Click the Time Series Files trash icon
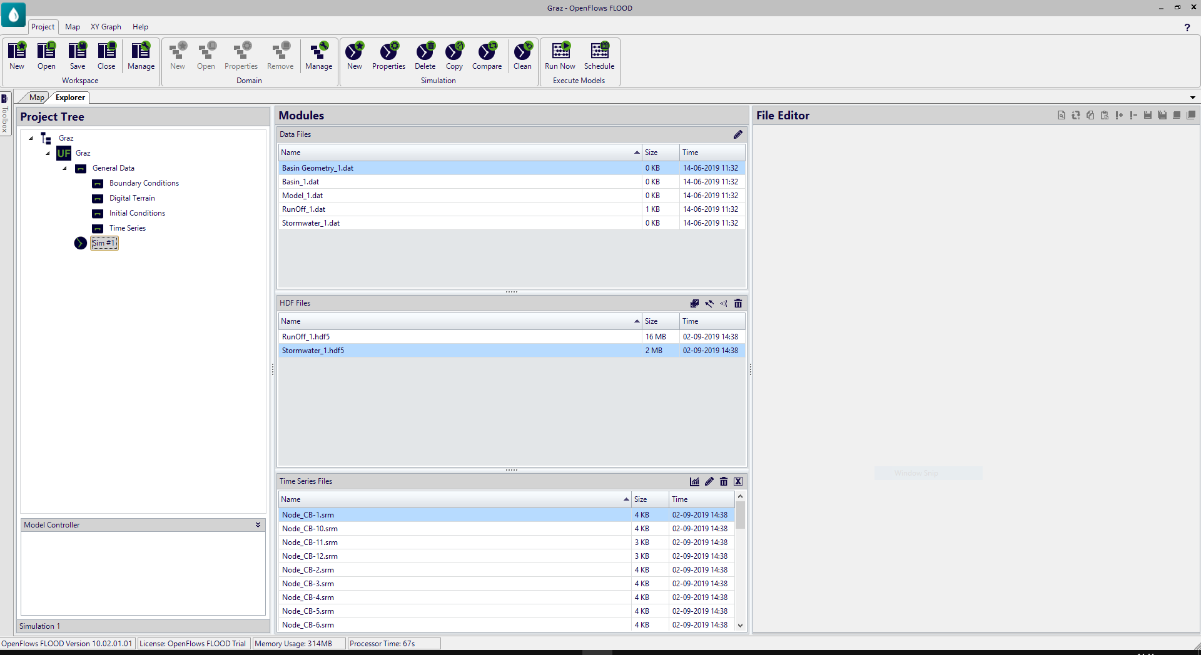The width and height of the screenshot is (1201, 655). pyautogui.click(x=724, y=481)
